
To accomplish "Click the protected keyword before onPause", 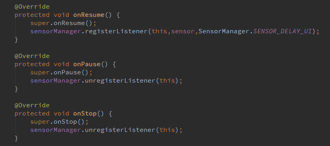I will pos(32,64).
